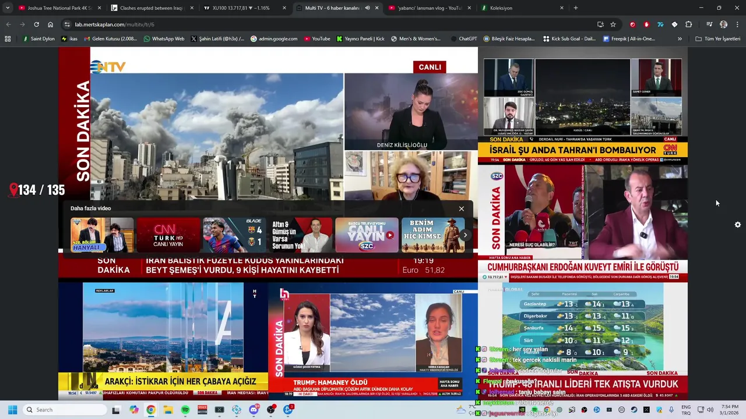The width and height of the screenshot is (746, 419).
Task: Open Gelen Kutusu Gmail bookmark
Action: pyautogui.click(x=110, y=39)
